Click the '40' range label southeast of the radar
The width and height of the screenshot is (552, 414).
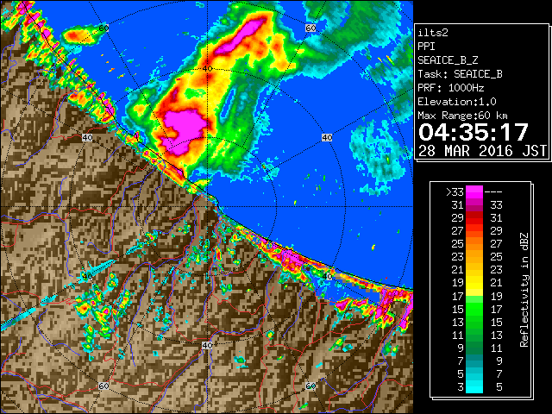point(327,276)
